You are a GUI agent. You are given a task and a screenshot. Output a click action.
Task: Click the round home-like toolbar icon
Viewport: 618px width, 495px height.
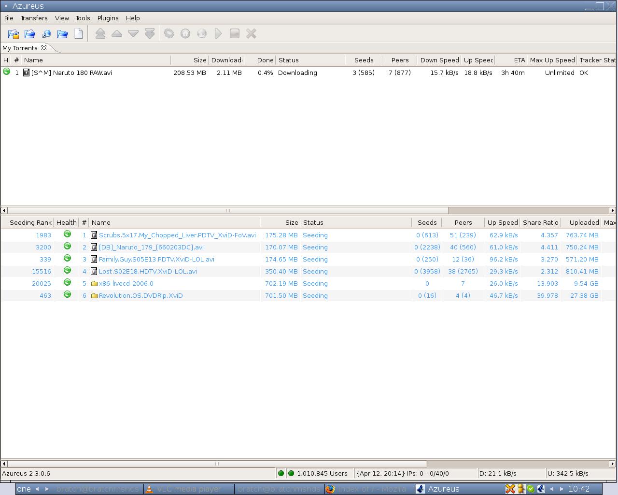pyautogui.click(x=185, y=33)
